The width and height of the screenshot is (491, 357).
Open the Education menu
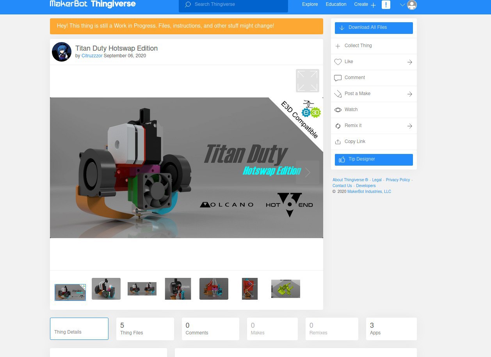tap(336, 4)
